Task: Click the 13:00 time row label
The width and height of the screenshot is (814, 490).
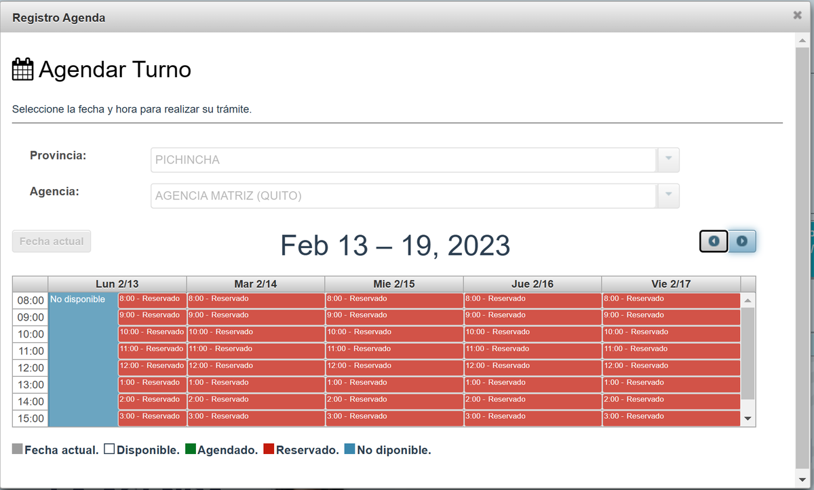Action: (31, 385)
